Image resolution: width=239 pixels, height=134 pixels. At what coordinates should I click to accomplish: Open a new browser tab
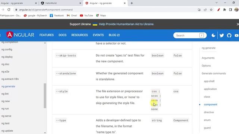132,3
